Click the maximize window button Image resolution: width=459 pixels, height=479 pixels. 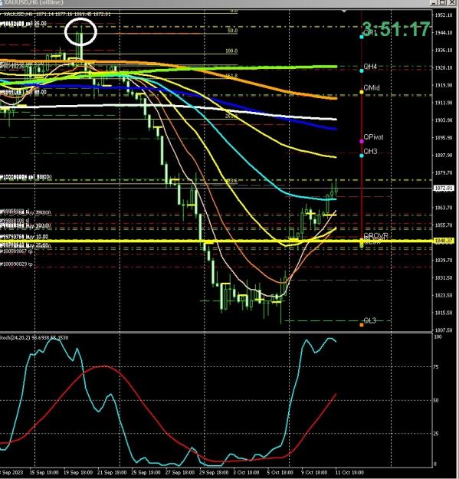coord(442,2)
